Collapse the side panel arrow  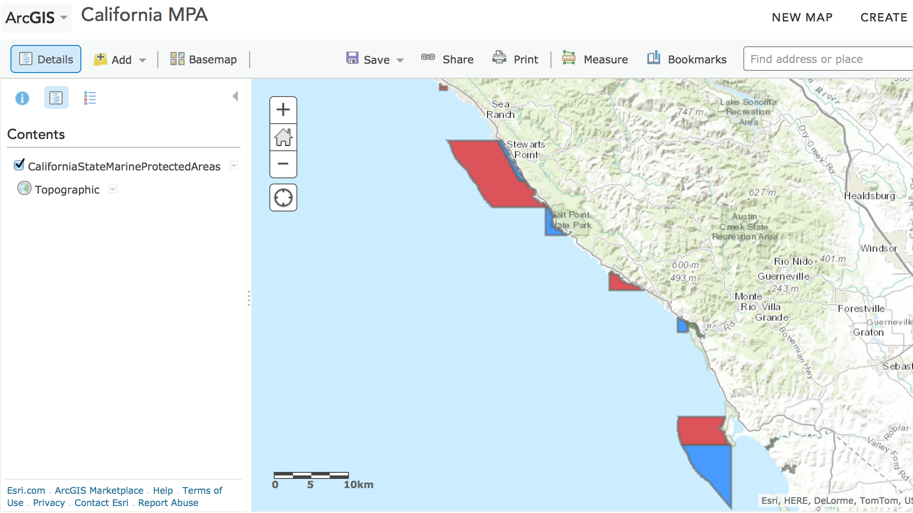235,96
